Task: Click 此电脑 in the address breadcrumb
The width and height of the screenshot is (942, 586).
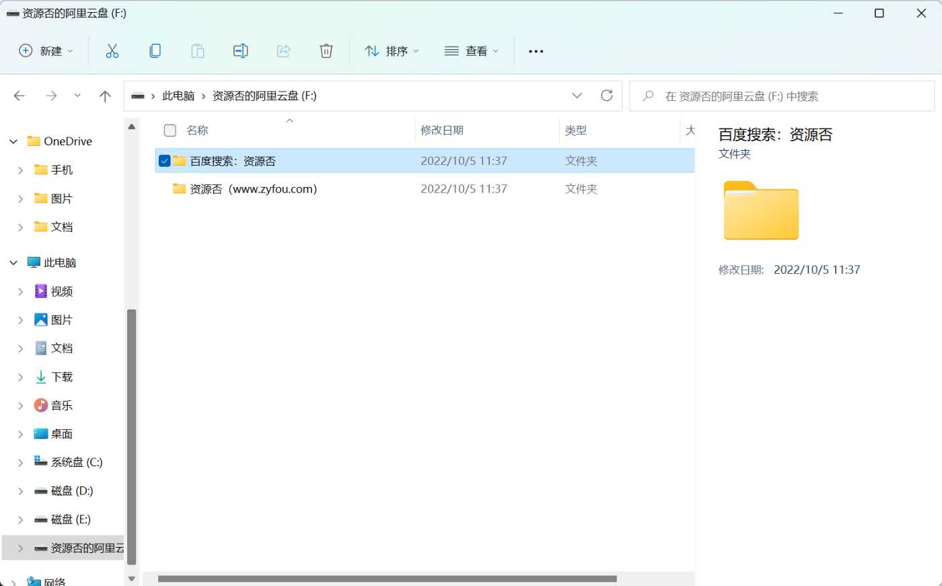Action: click(178, 96)
